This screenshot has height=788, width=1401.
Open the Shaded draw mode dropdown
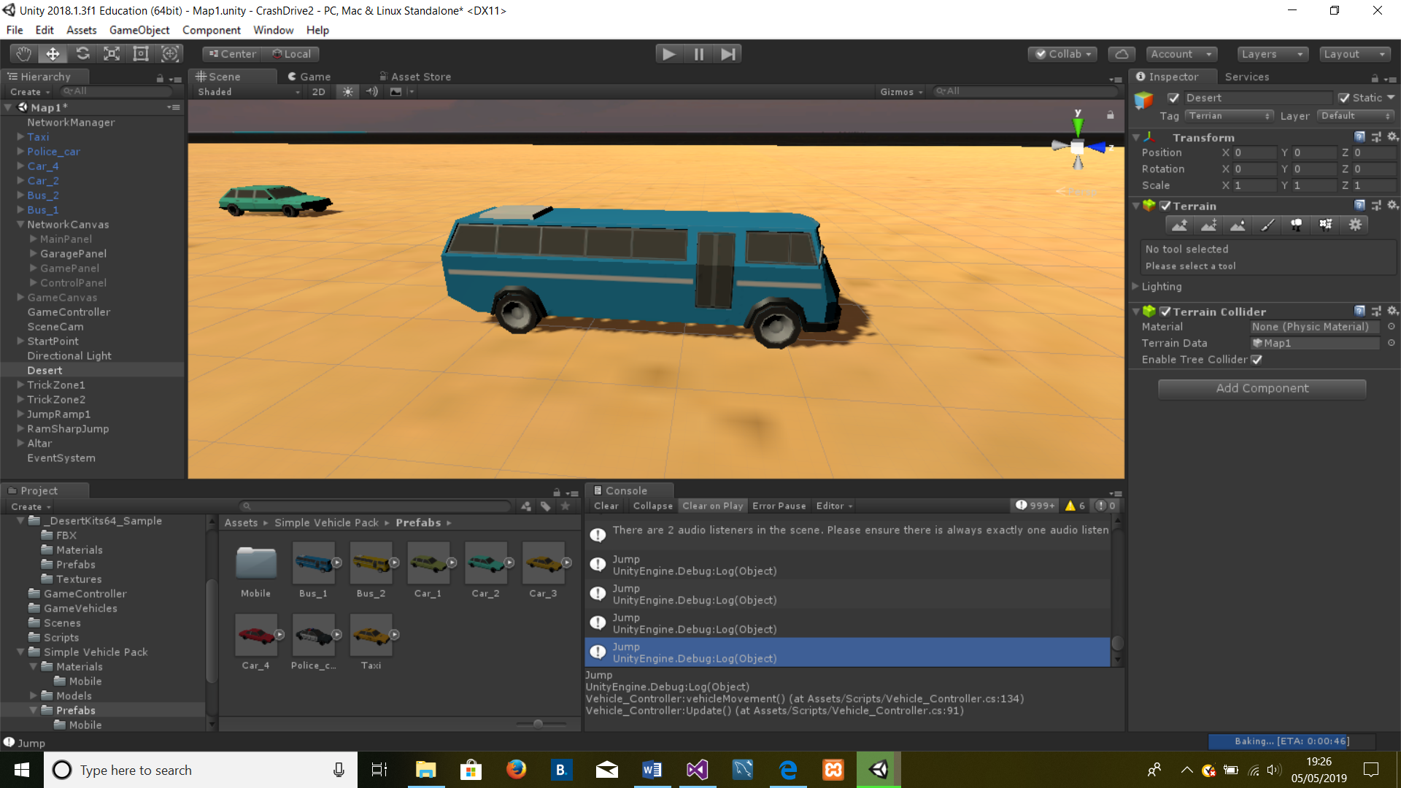point(248,92)
